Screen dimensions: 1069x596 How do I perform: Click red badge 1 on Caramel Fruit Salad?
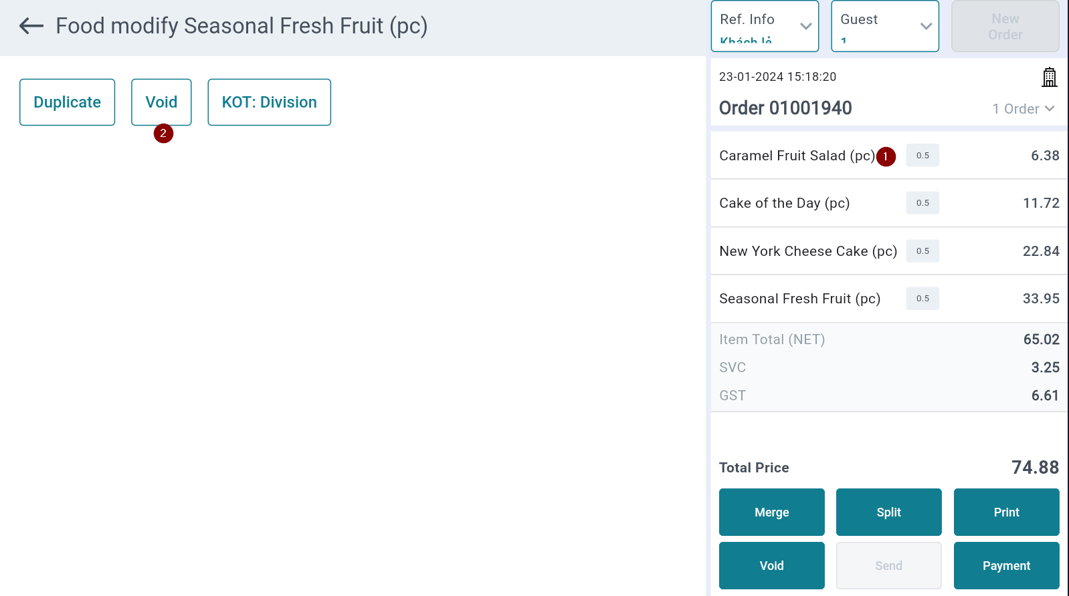tap(886, 156)
